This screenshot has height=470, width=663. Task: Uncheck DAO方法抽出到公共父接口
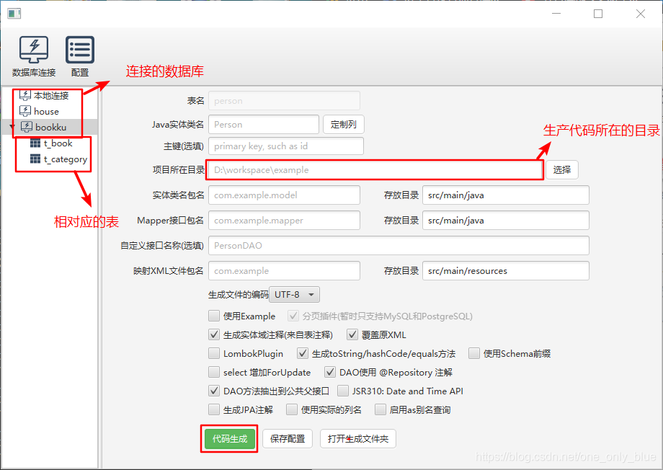pos(214,391)
